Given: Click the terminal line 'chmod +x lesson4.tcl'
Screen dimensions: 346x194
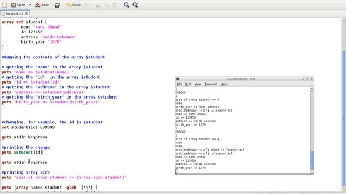Looking at the screenshot, I should click(227, 150).
